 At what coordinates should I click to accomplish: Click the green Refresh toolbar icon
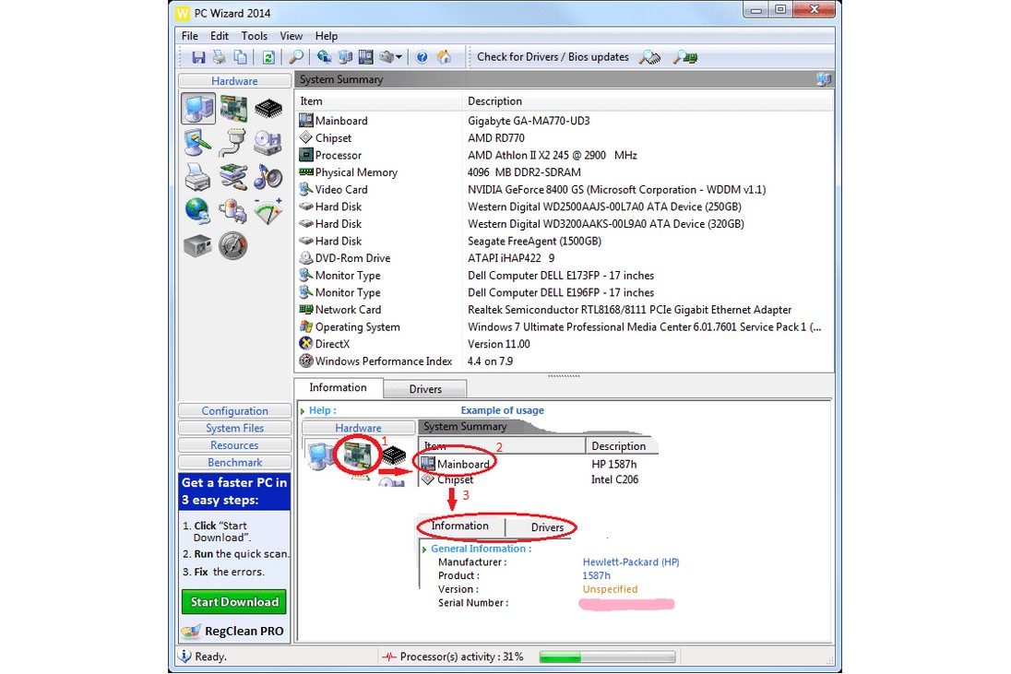268,57
